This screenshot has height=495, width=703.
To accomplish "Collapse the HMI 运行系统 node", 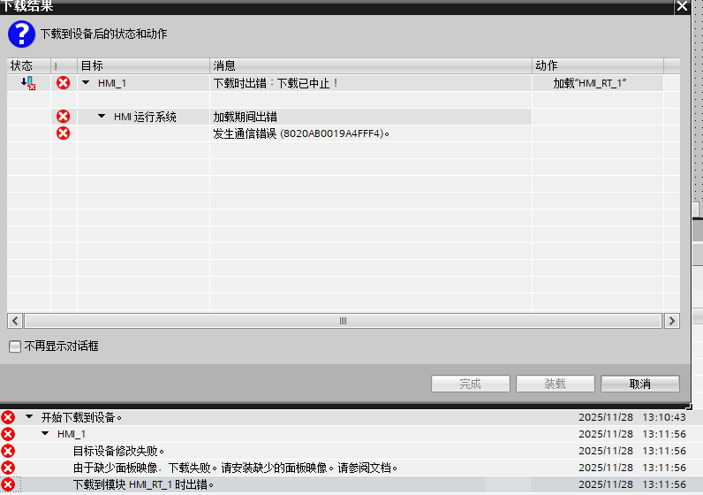I will pyautogui.click(x=102, y=116).
